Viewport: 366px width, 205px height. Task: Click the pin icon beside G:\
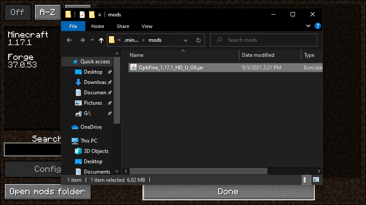click(x=109, y=113)
